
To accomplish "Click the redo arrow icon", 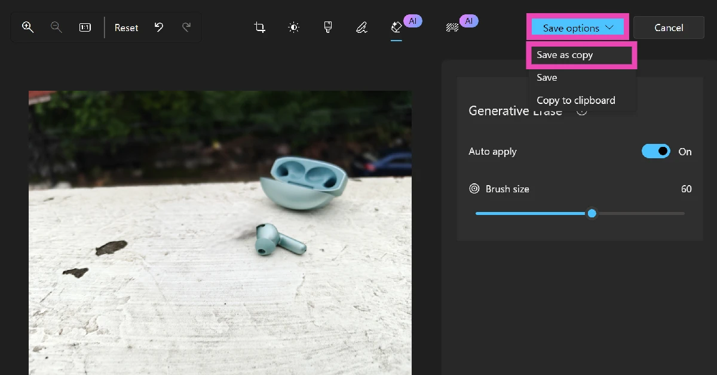I will tap(186, 27).
